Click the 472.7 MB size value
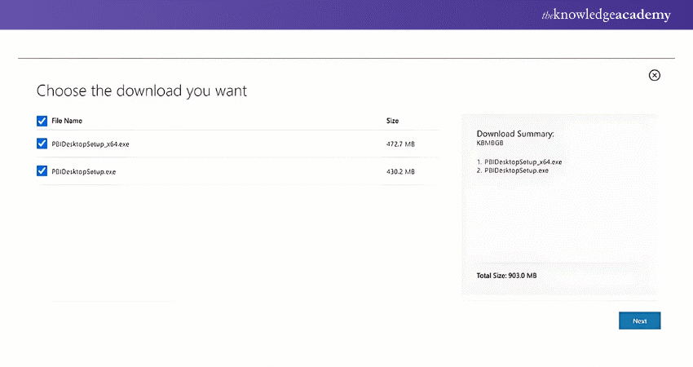 pos(400,144)
